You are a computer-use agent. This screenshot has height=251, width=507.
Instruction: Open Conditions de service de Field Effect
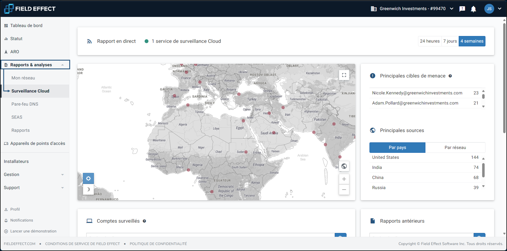82,244
